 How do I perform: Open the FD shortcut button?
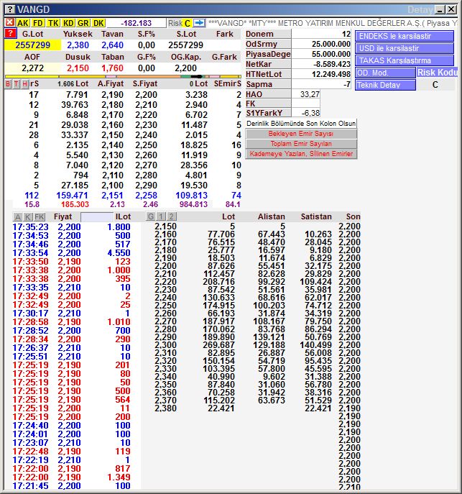pos(38,23)
